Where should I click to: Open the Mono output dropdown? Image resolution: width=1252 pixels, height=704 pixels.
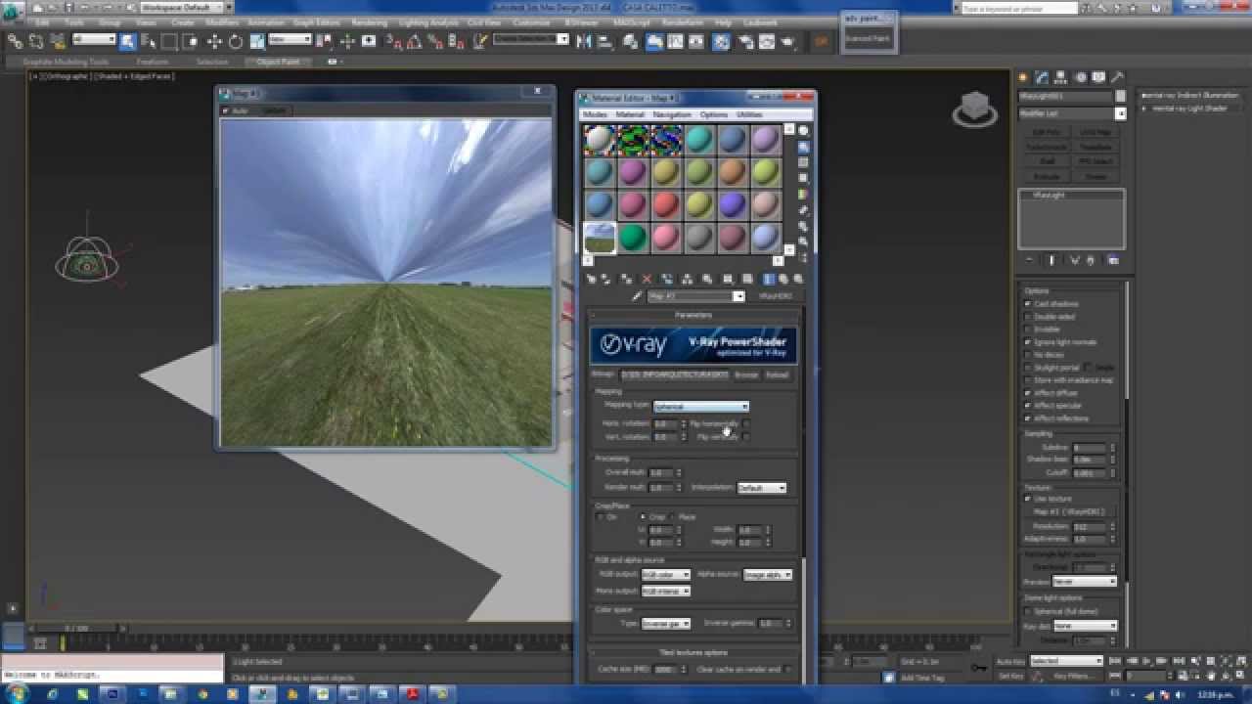pos(666,591)
